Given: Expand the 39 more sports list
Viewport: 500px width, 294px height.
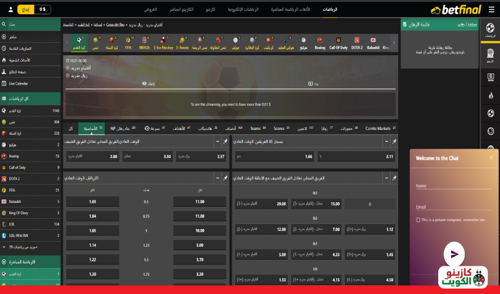Looking at the screenshot, I should [x=30, y=247].
